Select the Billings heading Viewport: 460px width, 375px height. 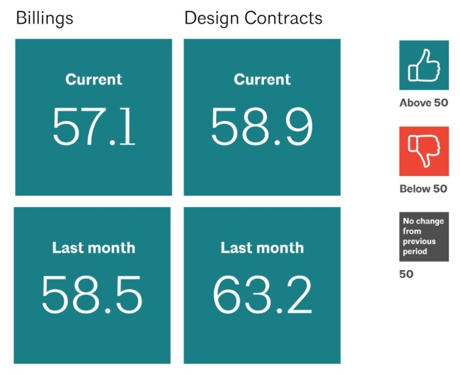(45, 18)
